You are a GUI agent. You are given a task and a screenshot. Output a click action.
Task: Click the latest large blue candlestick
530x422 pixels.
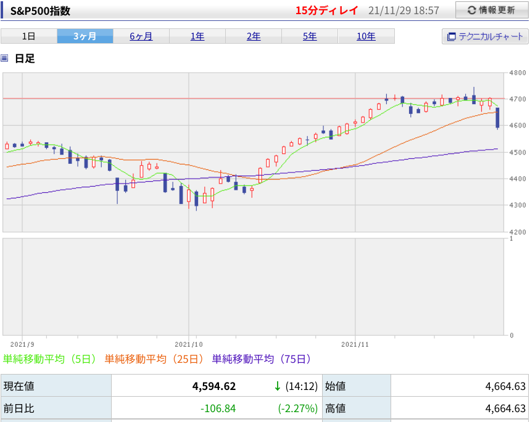pyautogui.click(x=497, y=118)
